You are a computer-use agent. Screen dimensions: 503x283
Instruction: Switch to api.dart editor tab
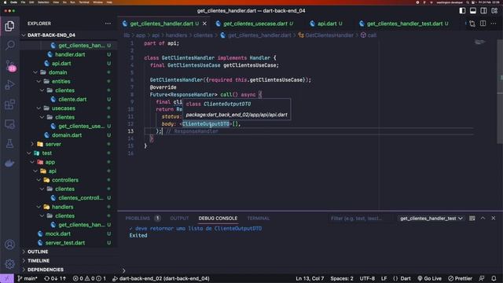tap(327, 24)
